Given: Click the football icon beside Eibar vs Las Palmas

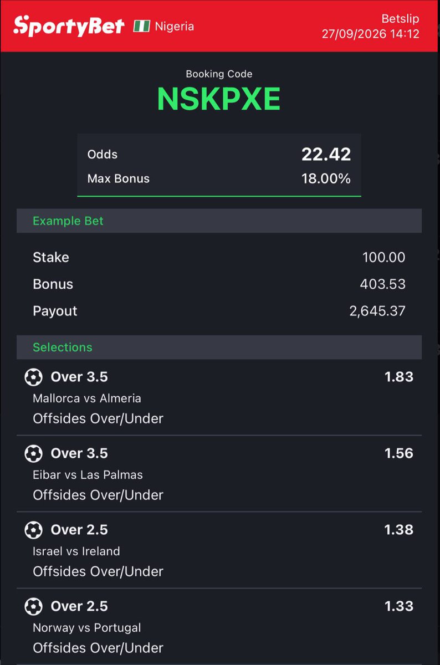Looking at the screenshot, I should click(x=34, y=454).
